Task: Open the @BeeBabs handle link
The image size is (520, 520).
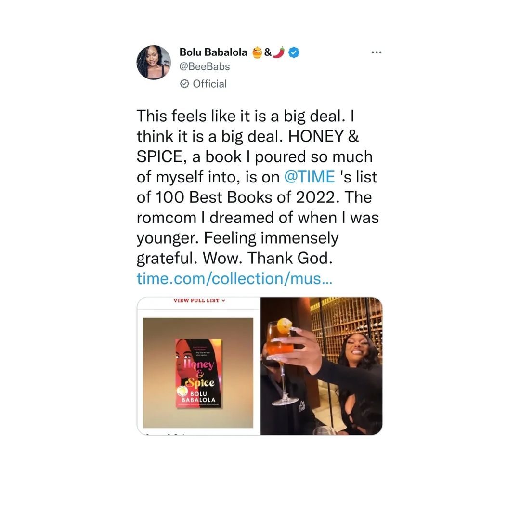Action: pyautogui.click(x=205, y=66)
